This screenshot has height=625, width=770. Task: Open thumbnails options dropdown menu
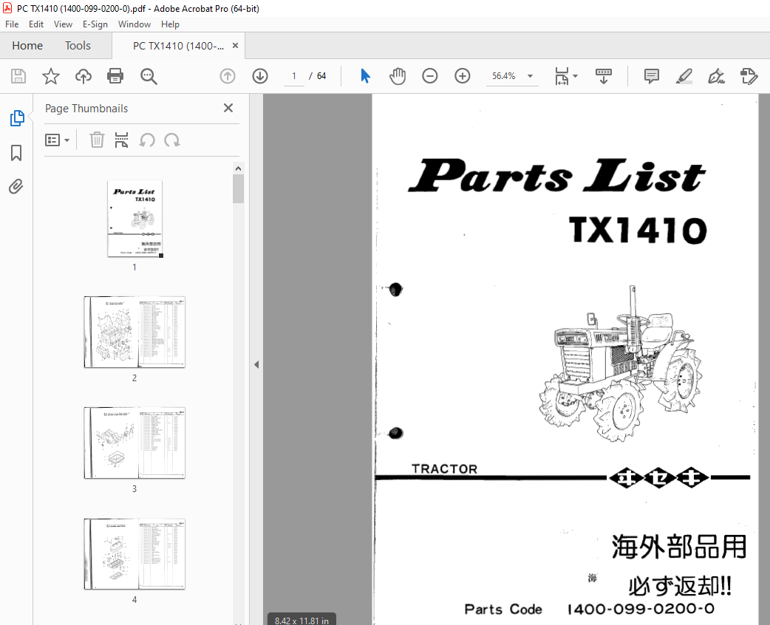(x=57, y=140)
